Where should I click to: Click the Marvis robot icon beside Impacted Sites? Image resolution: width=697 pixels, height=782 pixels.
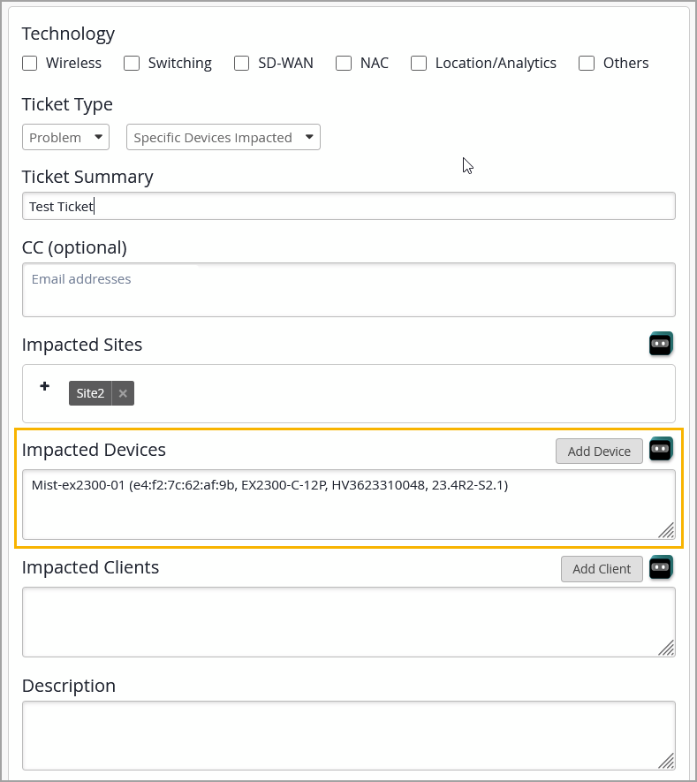point(661,344)
